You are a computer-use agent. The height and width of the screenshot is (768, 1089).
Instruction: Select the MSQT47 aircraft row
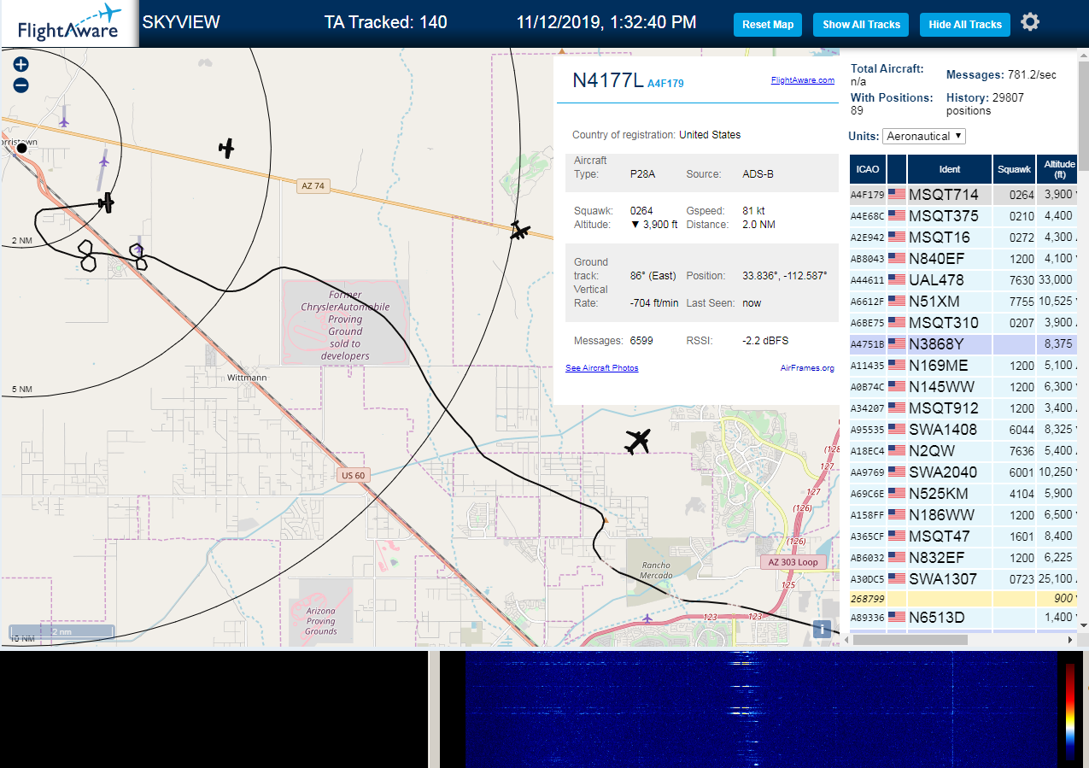click(x=963, y=536)
